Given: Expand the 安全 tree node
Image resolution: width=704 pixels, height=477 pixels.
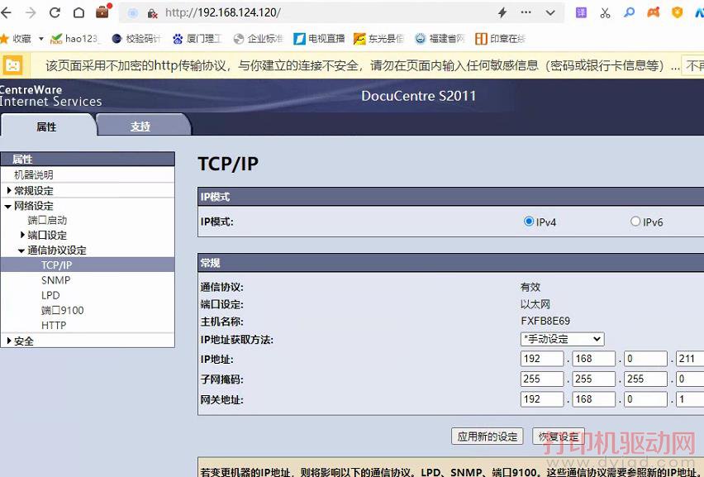Looking at the screenshot, I should [x=9, y=341].
